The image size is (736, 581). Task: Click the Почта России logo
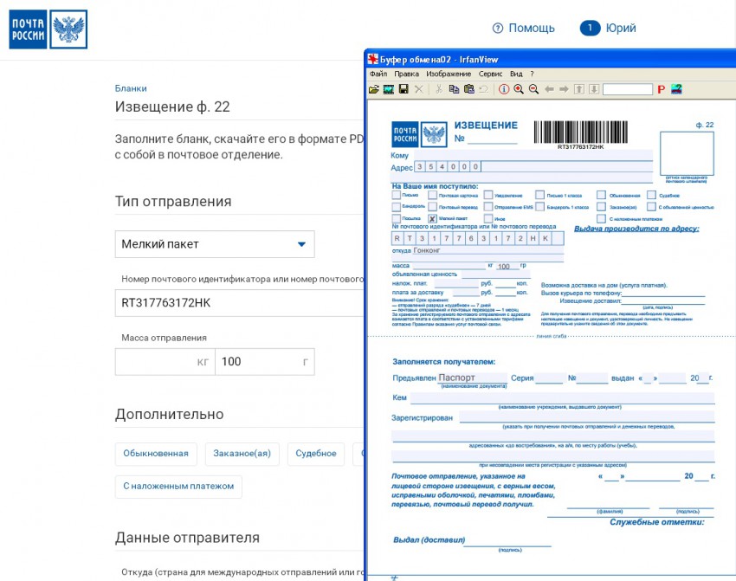48,29
